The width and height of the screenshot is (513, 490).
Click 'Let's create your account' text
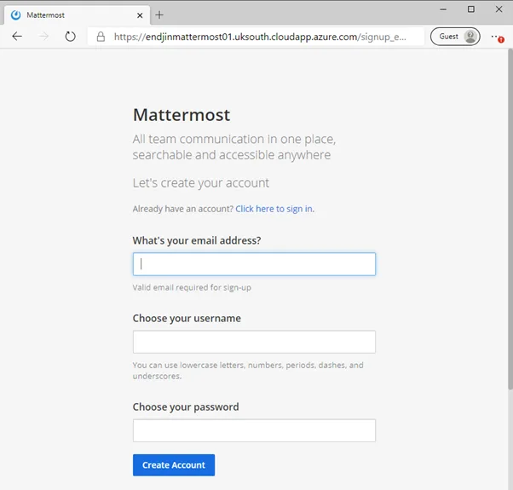[200, 183]
